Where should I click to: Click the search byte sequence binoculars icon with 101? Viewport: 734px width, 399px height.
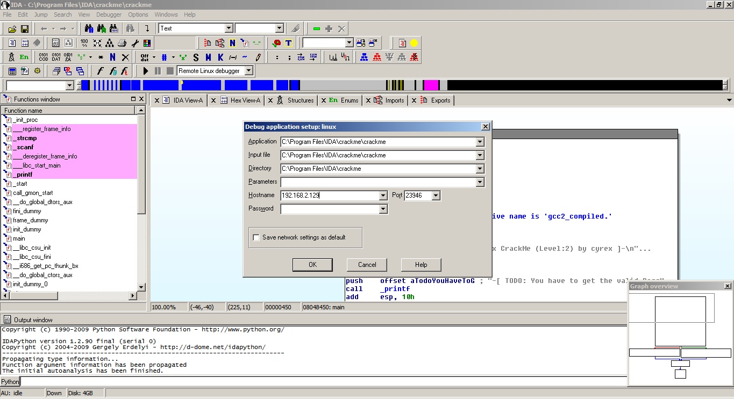[x=114, y=28]
